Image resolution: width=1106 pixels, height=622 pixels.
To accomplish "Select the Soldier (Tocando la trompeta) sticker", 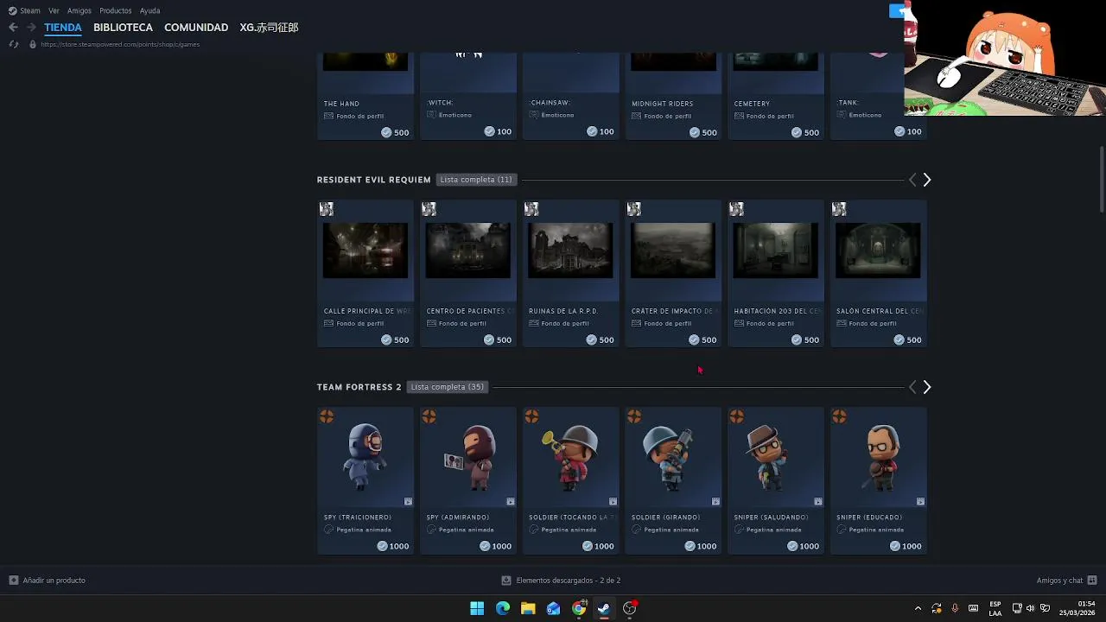I will 570,458.
